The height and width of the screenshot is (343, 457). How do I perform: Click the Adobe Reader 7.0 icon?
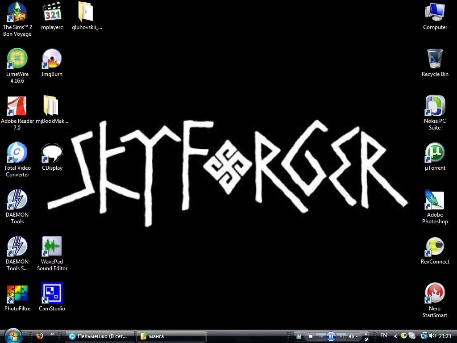(x=17, y=113)
